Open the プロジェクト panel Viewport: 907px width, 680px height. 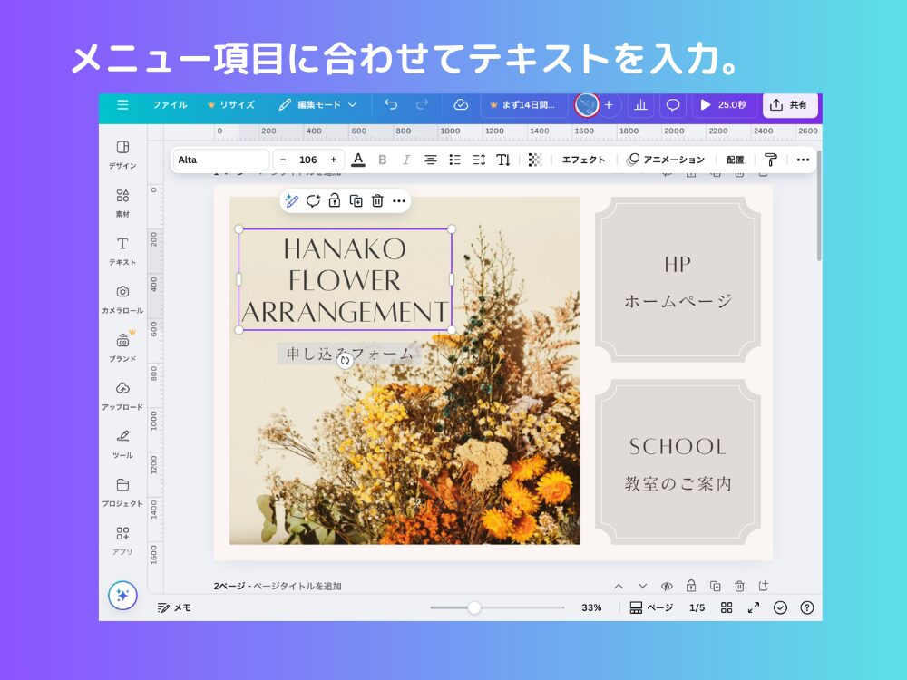[122, 490]
